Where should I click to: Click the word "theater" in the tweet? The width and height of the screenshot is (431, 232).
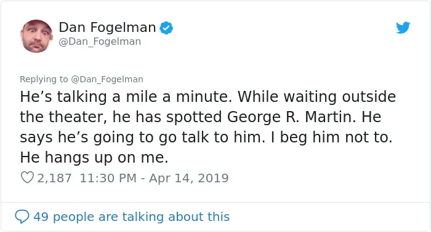(78, 117)
